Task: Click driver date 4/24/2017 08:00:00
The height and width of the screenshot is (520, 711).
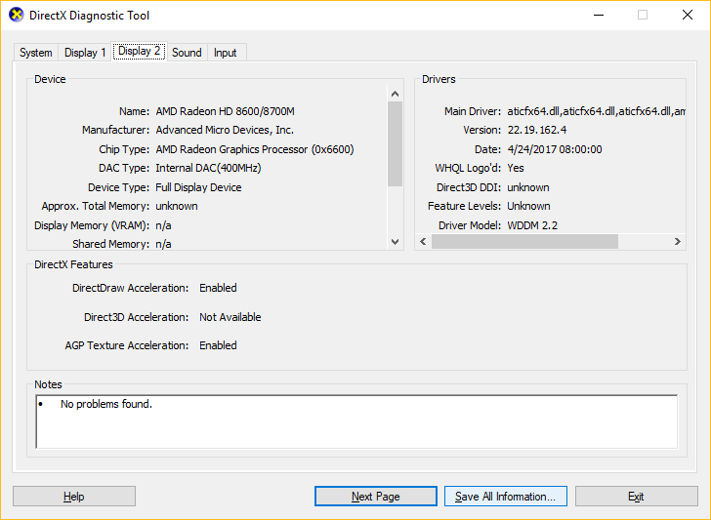Action: tap(555, 149)
